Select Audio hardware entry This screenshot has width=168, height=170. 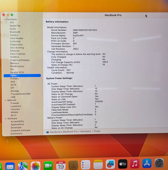pos(13,29)
